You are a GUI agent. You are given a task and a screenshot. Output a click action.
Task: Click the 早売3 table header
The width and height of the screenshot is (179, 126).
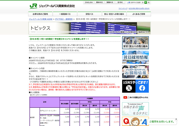click(x=90, y=102)
